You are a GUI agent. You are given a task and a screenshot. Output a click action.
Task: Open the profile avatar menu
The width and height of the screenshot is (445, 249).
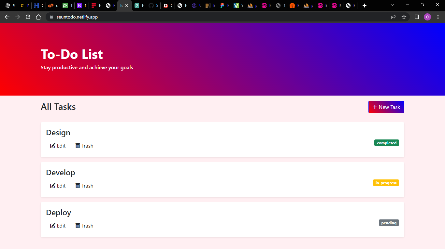[427, 17]
